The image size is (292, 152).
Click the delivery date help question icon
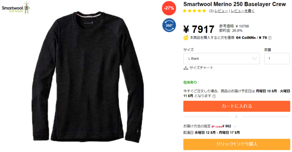[214, 96]
